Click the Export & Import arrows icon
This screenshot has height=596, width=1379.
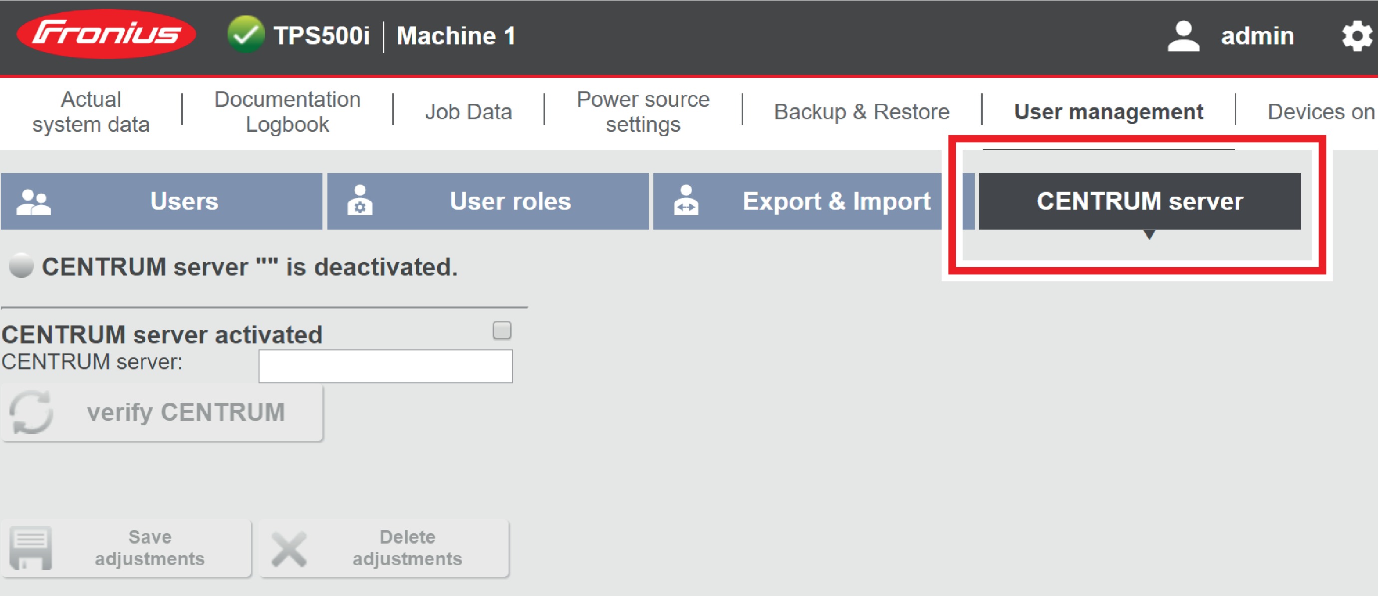(687, 201)
